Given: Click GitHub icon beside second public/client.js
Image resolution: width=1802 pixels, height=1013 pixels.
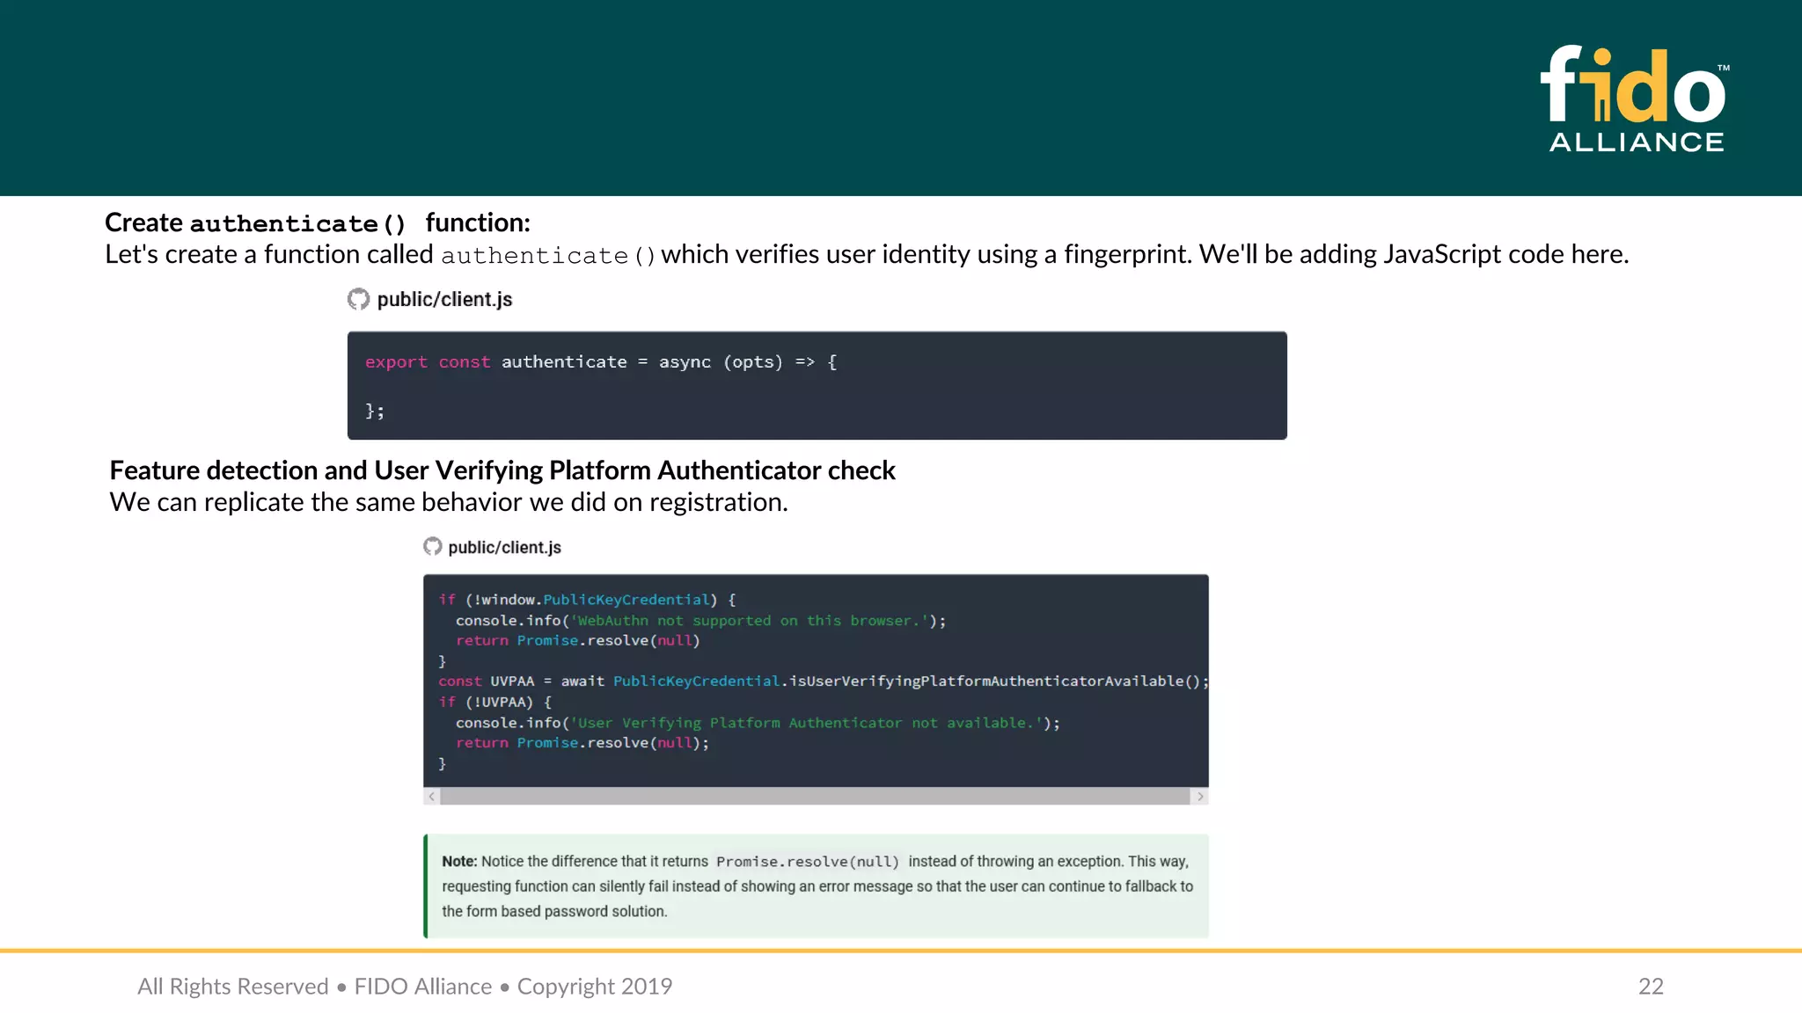Looking at the screenshot, I should (x=432, y=547).
